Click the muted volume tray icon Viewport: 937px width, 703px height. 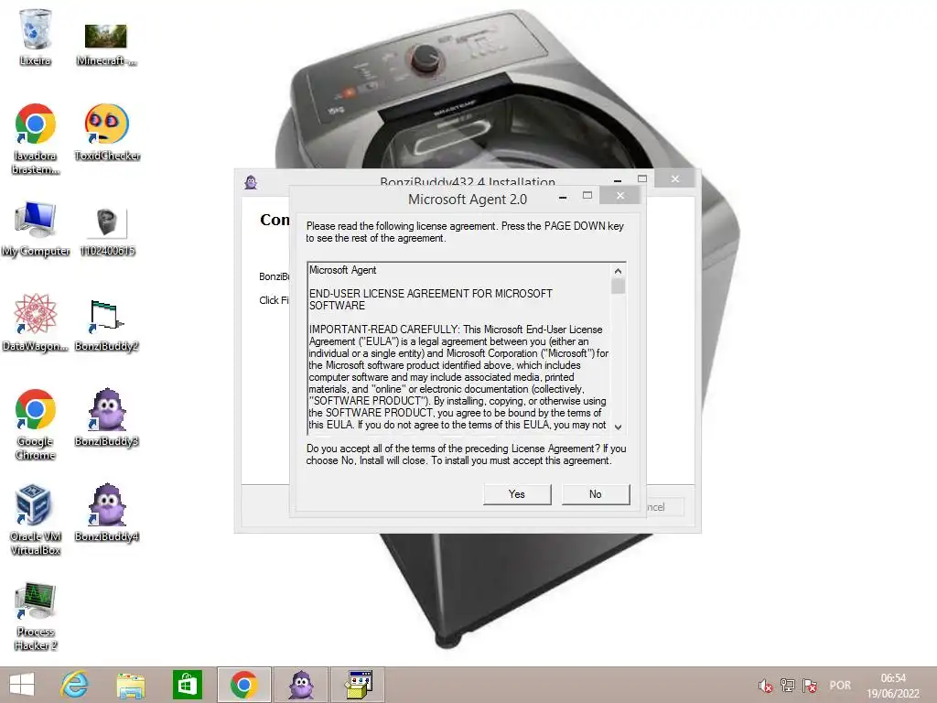(x=765, y=686)
